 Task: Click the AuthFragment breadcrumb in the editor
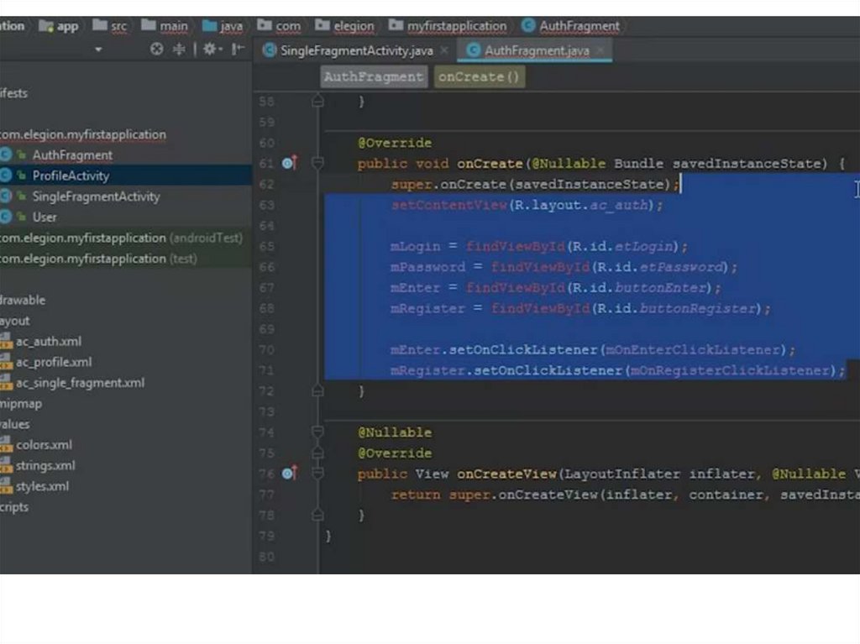pos(373,77)
